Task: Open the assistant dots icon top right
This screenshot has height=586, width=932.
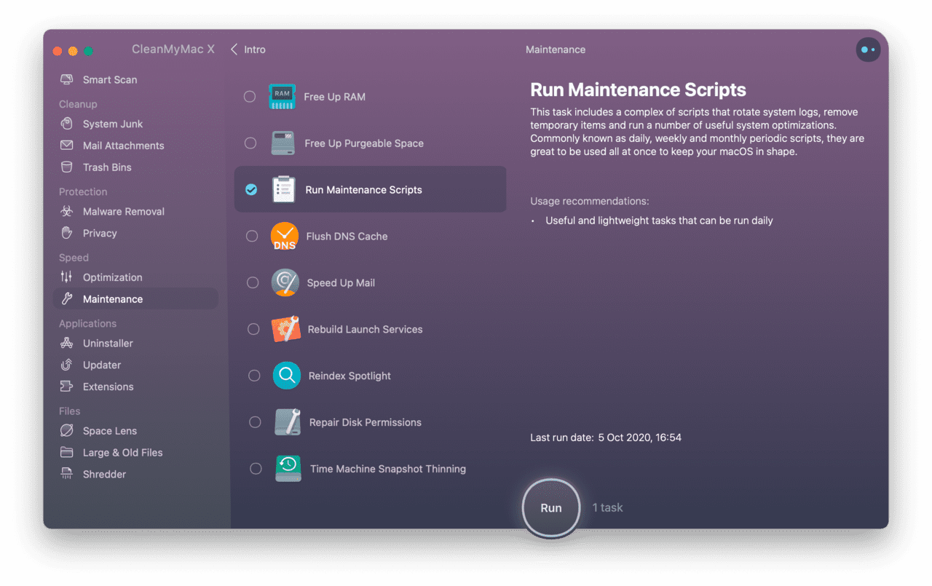Action: click(868, 50)
